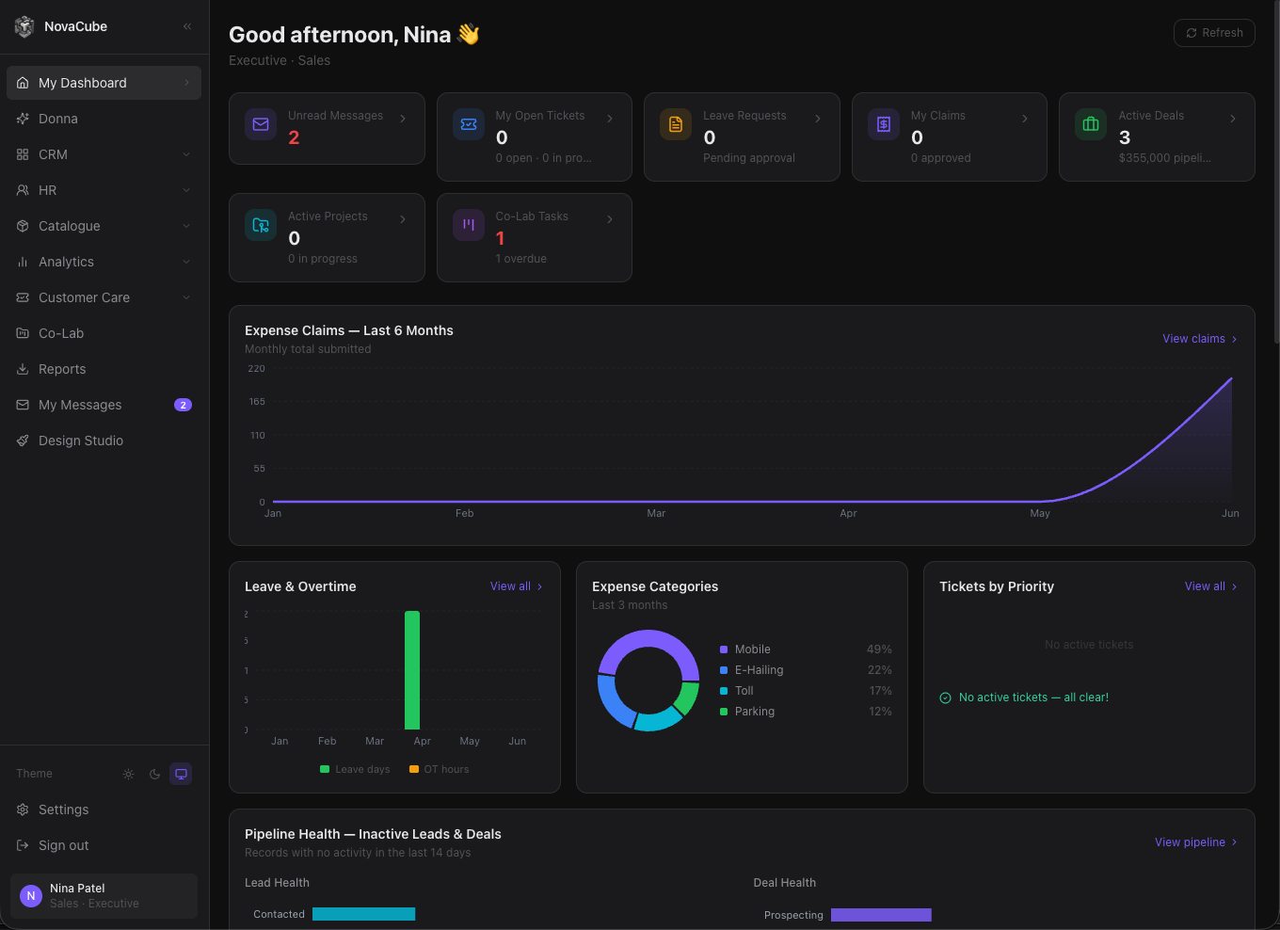Switch to dark theme moon icon
Viewport: 1280px width, 930px height.
(155, 774)
